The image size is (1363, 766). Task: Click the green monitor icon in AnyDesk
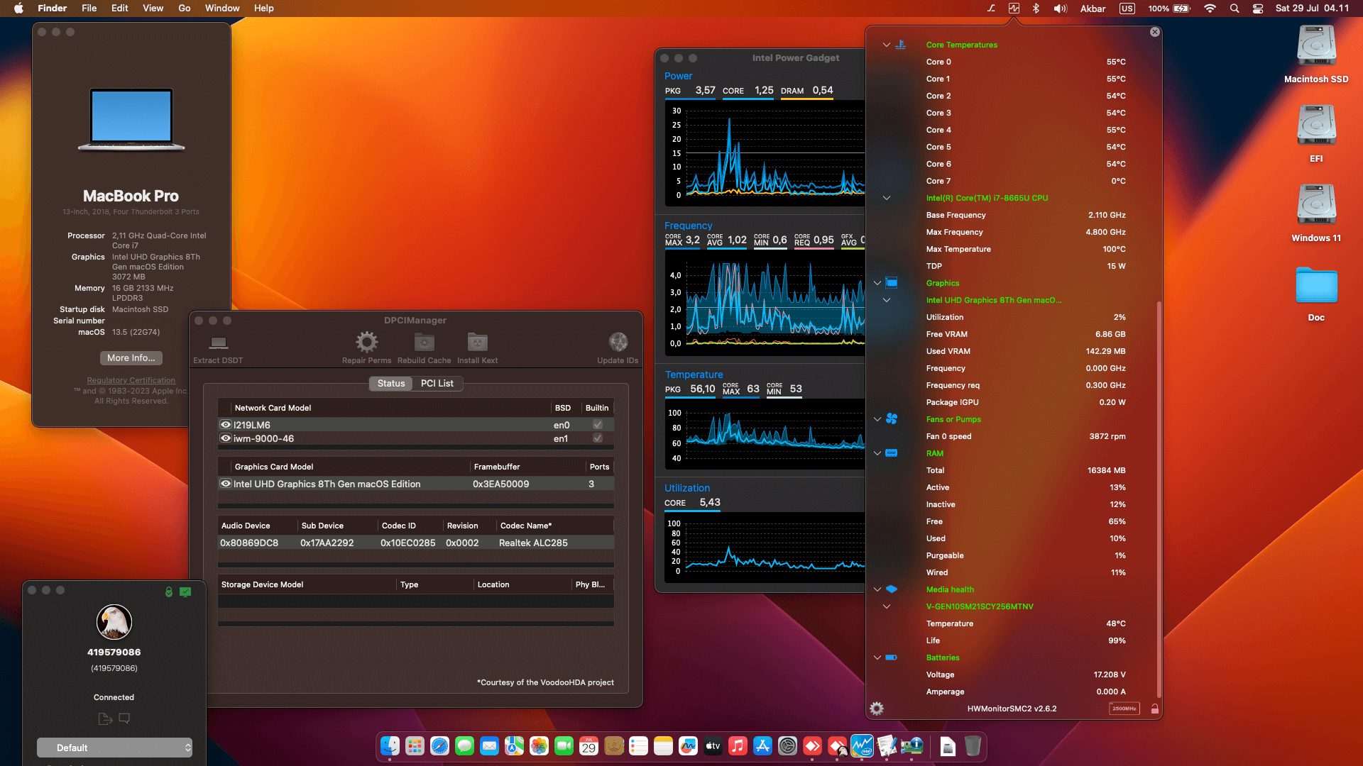185,592
